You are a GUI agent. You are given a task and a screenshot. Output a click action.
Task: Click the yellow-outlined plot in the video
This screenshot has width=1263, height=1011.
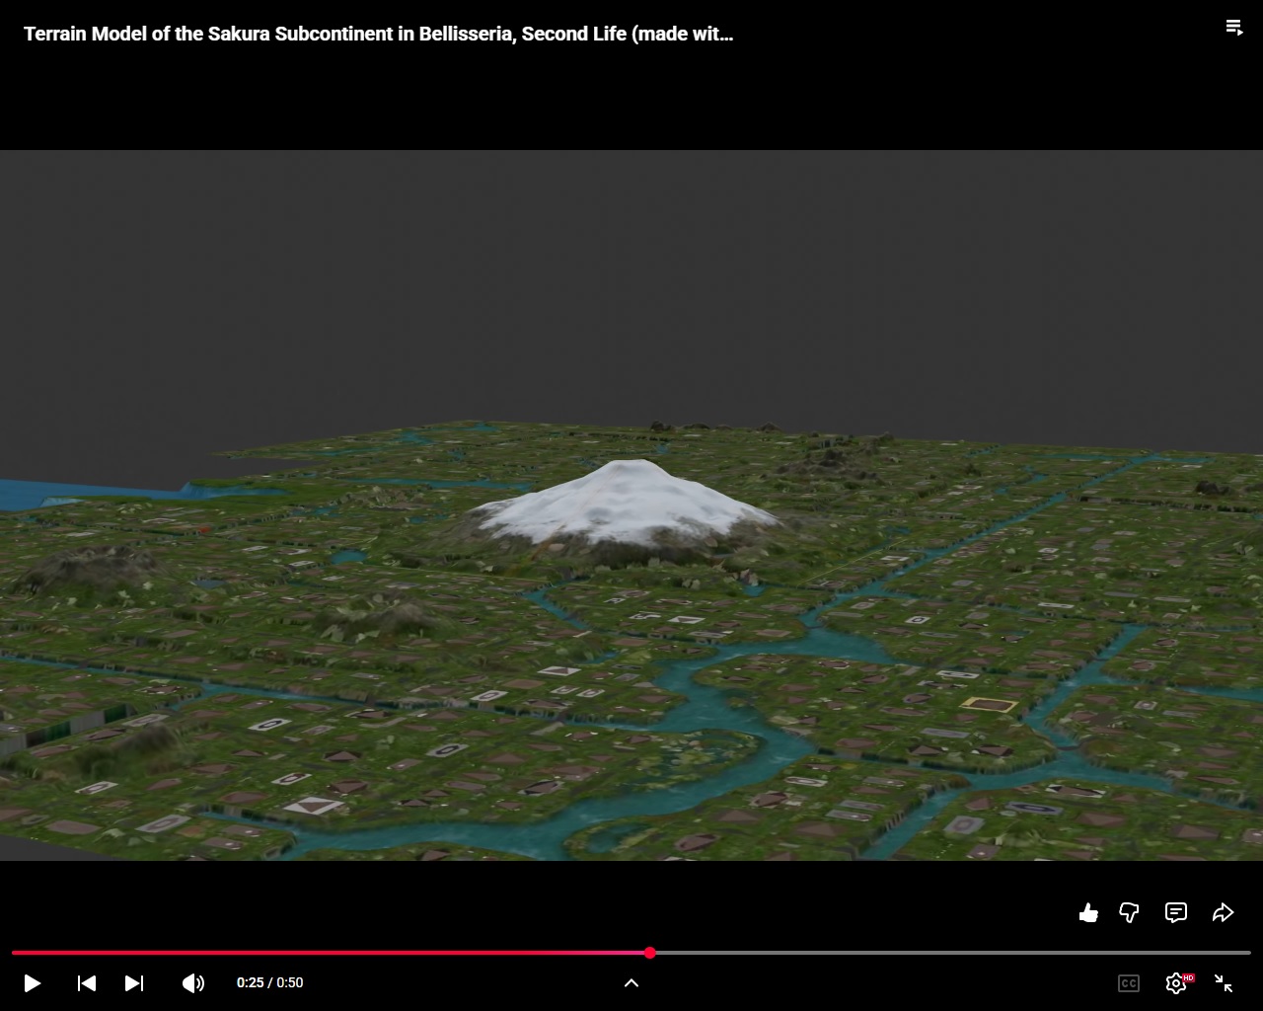(990, 705)
